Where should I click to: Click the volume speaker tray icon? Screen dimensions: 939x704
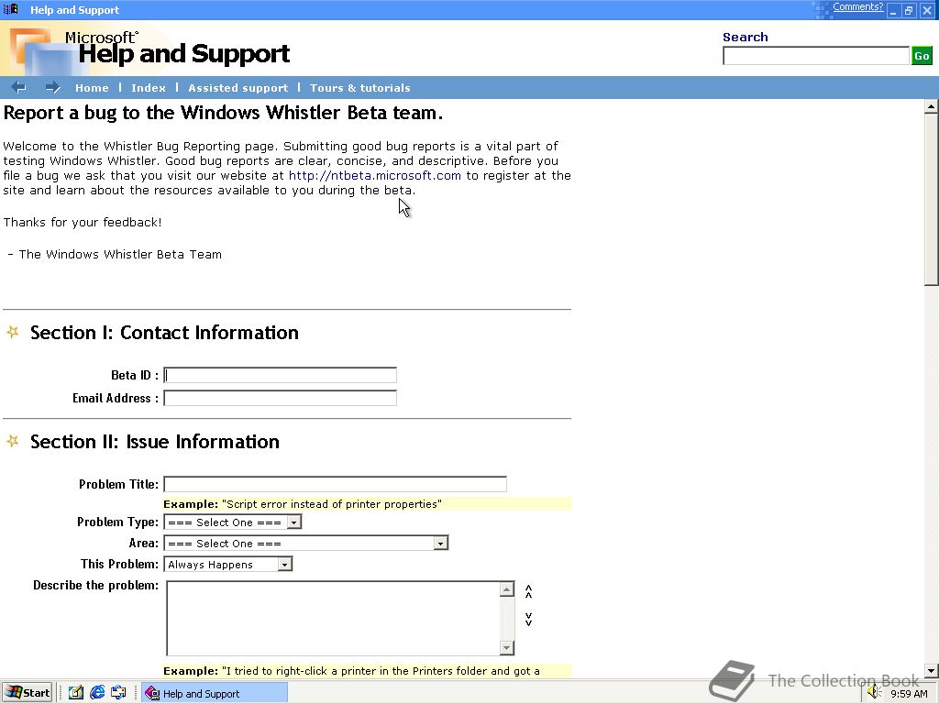pyautogui.click(x=875, y=693)
